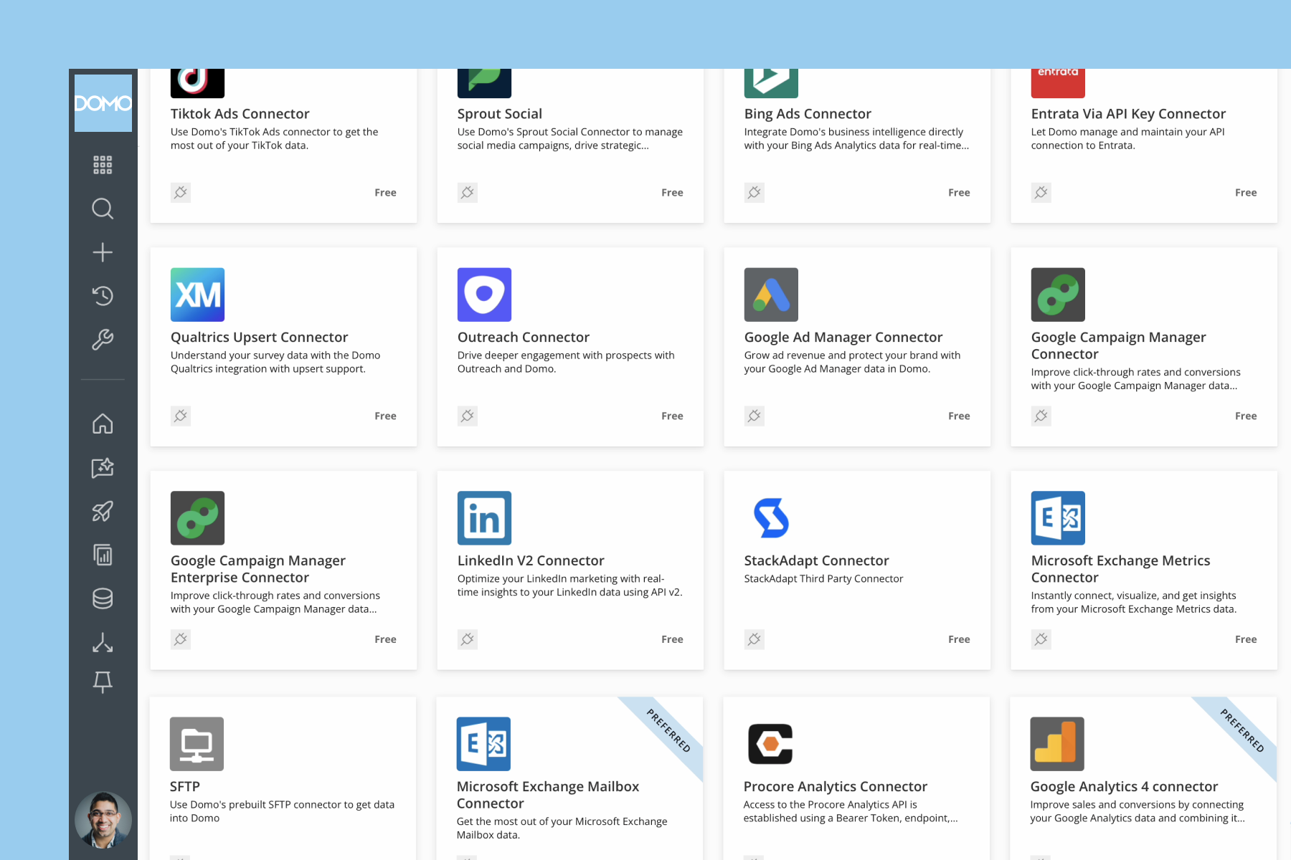Open Bing Ads Connector title

pyautogui.click(x=808, y=113)
